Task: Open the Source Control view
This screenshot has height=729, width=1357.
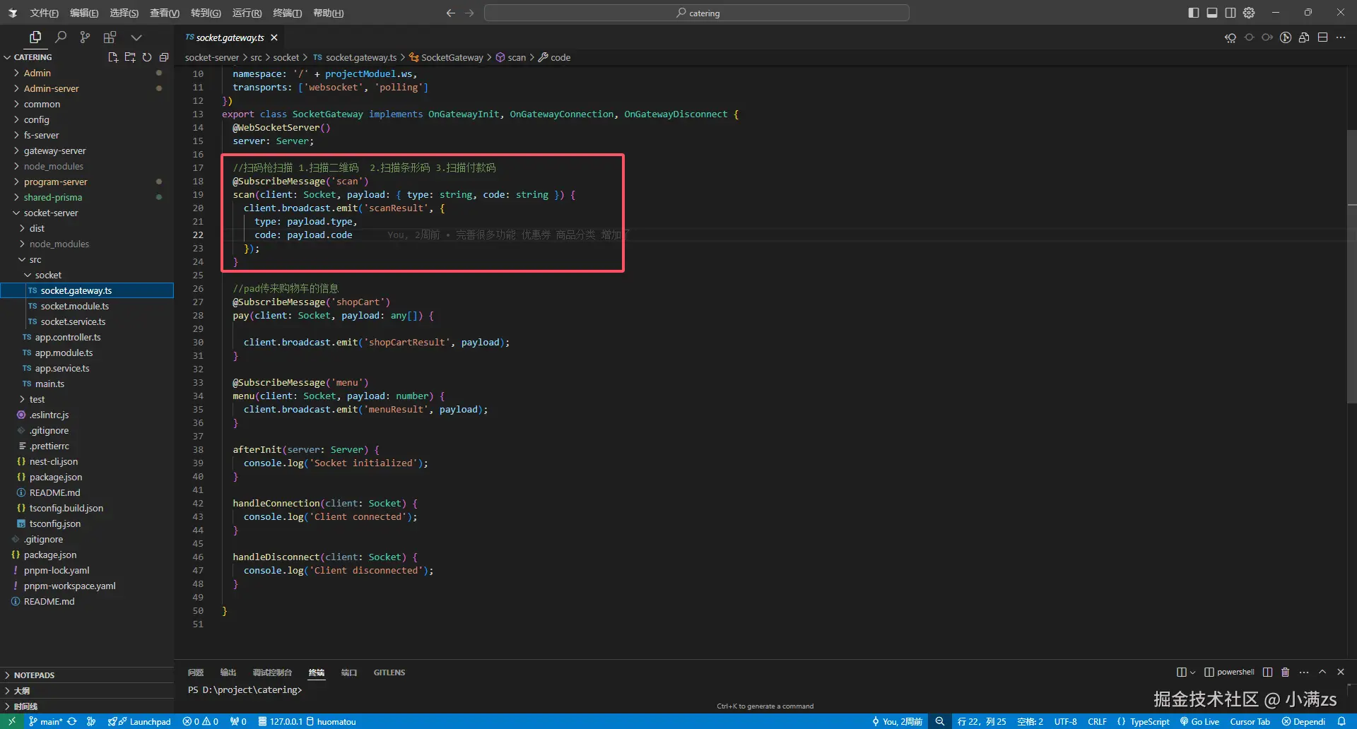Action: (x=85, y=37)
